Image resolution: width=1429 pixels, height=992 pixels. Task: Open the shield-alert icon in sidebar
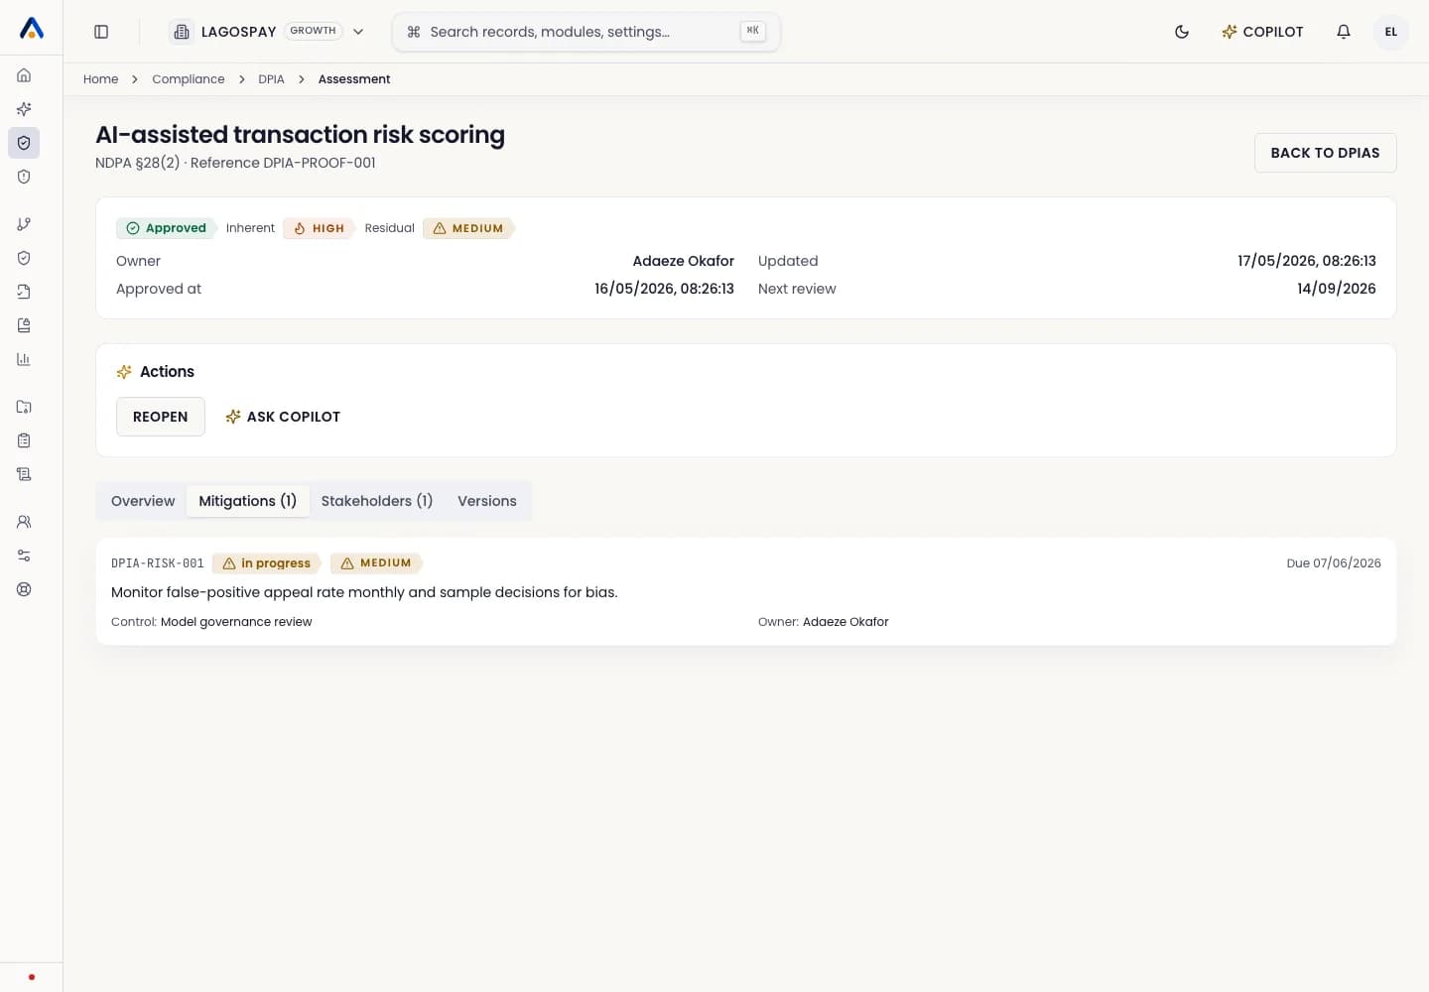click(x=24, y=177)
